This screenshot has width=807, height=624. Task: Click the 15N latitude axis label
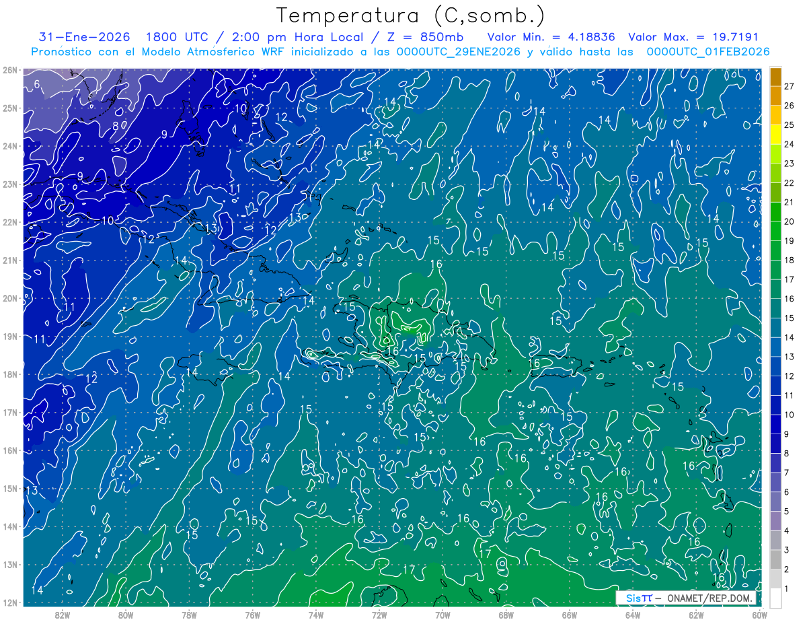(10, 489)
